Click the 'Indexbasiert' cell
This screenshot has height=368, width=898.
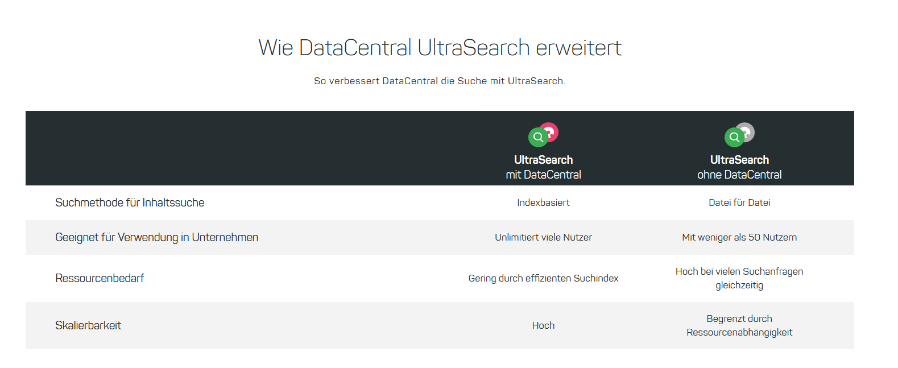543,202
